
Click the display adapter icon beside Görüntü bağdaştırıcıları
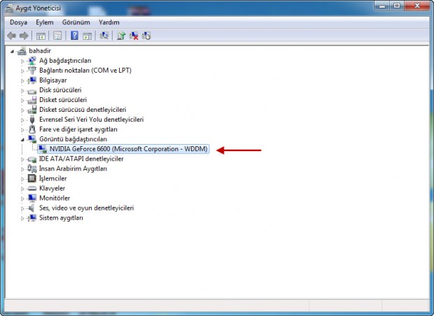(32, 139)
